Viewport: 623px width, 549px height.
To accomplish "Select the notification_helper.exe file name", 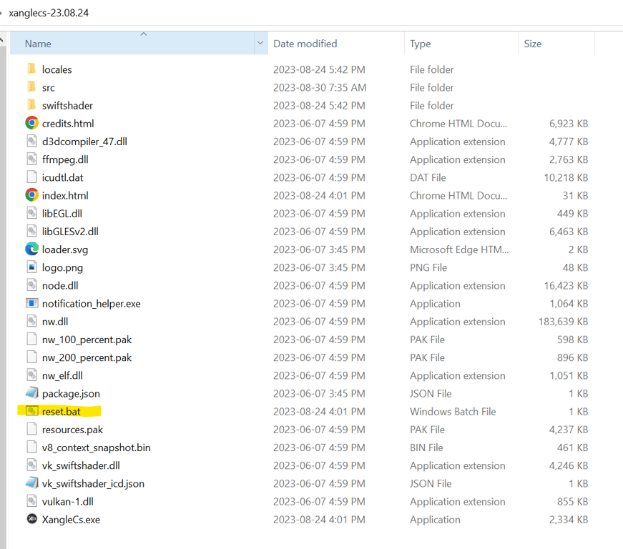I will [x=92, y=304].
